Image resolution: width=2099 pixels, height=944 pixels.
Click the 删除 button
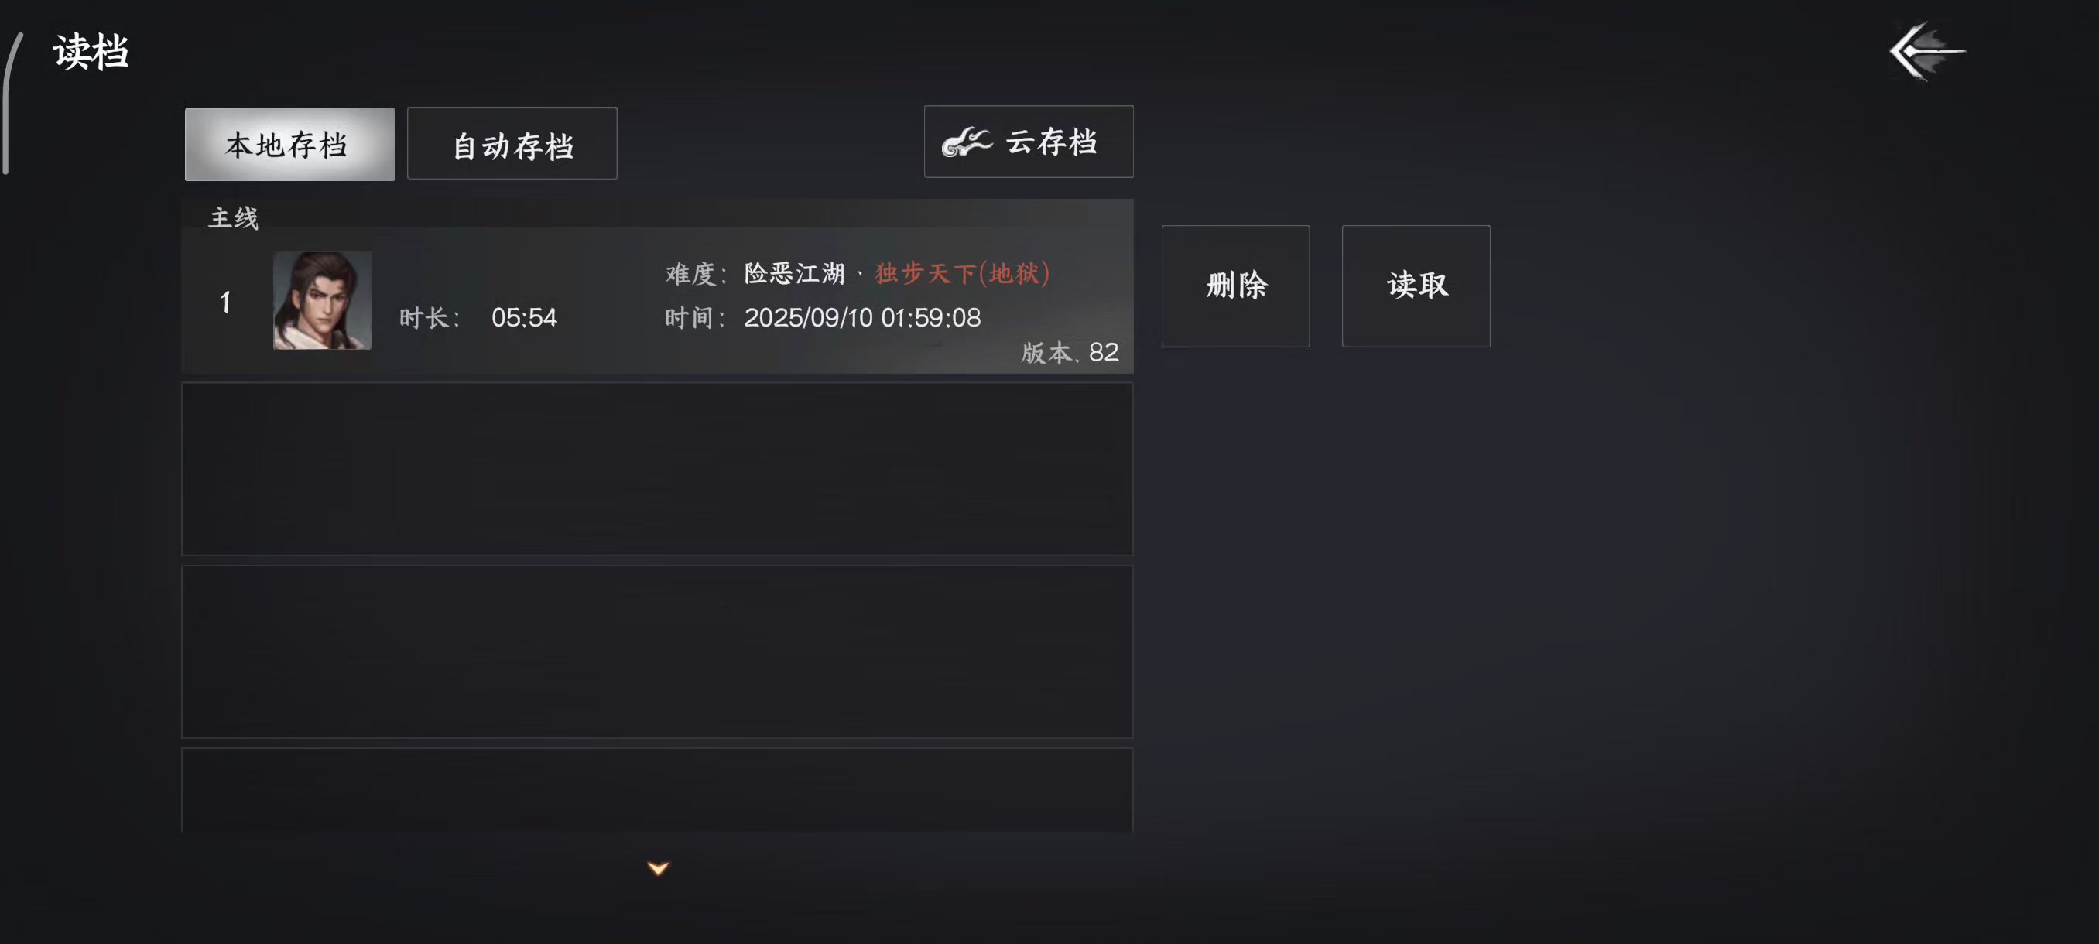click(1235, 286)
